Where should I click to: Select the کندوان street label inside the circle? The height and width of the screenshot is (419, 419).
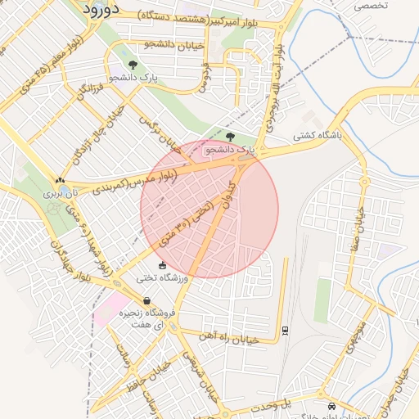click(x=229, y=196)
